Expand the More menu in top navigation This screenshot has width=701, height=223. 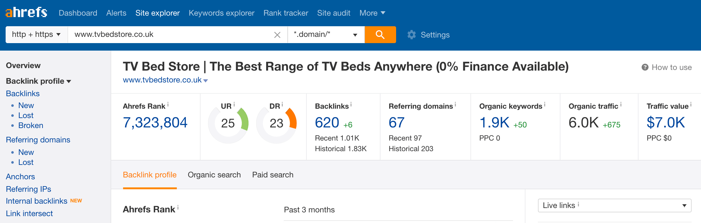coord(372,13)
